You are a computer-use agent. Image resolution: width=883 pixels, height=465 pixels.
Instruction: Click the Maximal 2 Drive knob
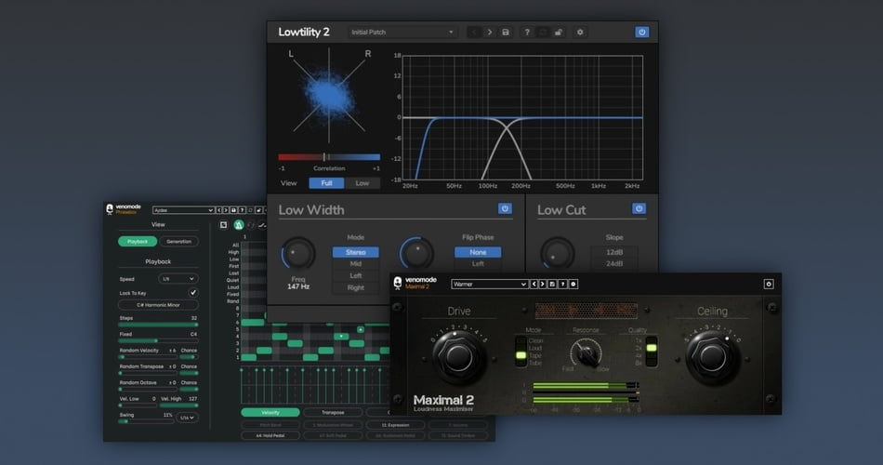tap(458, 357)
